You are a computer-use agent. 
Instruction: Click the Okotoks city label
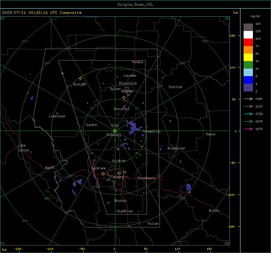pyautogui.click(x=120, y=201)
